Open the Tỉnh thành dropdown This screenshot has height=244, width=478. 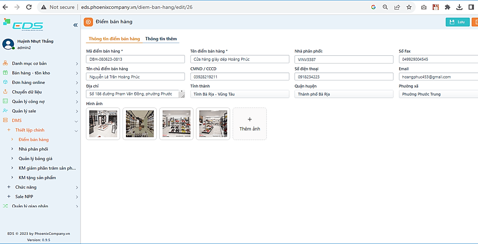pyautogui.click(x=239, y=94)
